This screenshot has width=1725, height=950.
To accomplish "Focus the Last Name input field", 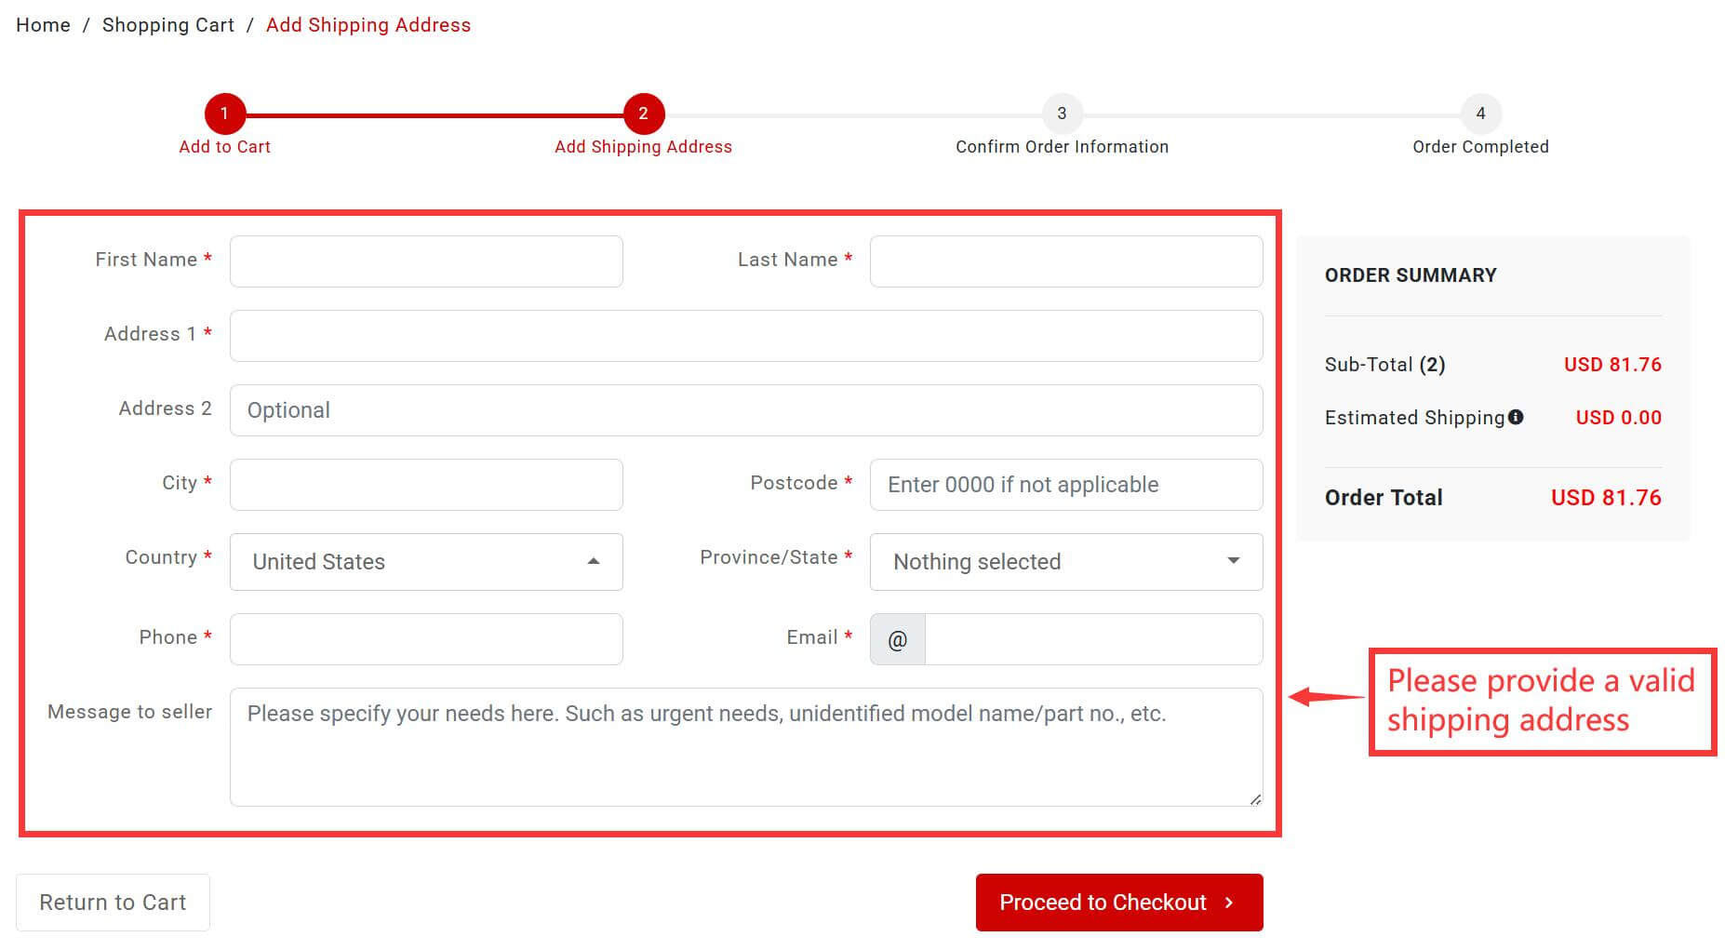I will (1066, 261).
